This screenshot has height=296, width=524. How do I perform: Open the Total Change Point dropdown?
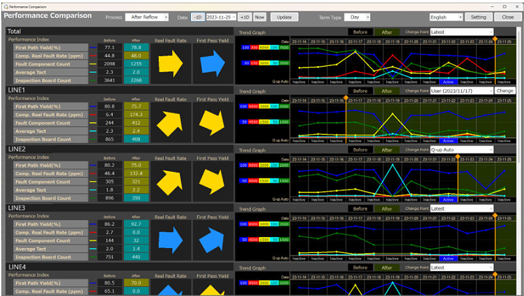(461, 32)
